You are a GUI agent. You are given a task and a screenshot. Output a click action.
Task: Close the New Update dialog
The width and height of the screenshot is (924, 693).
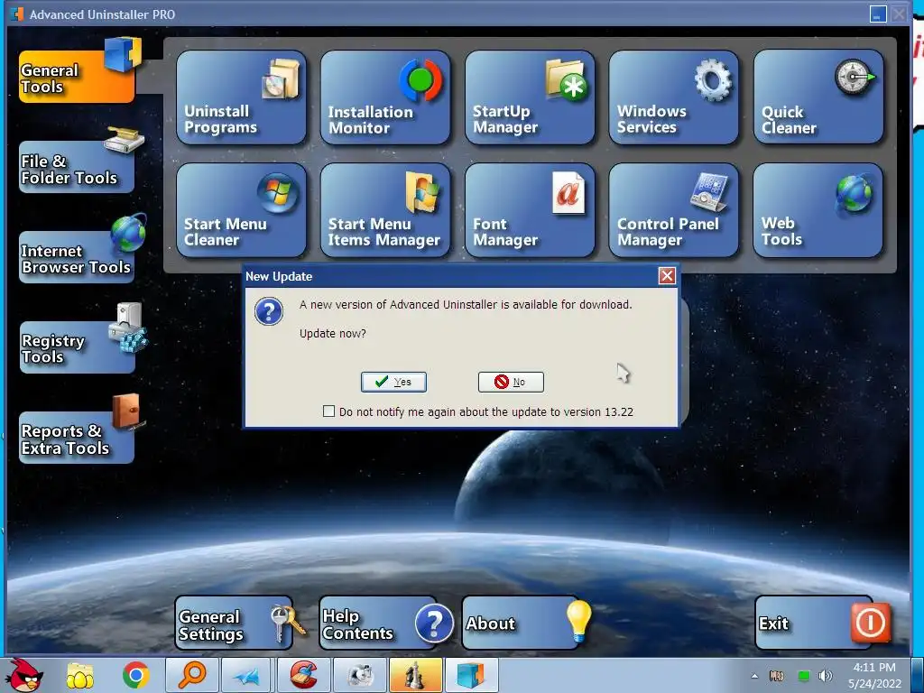click(667, 276)
